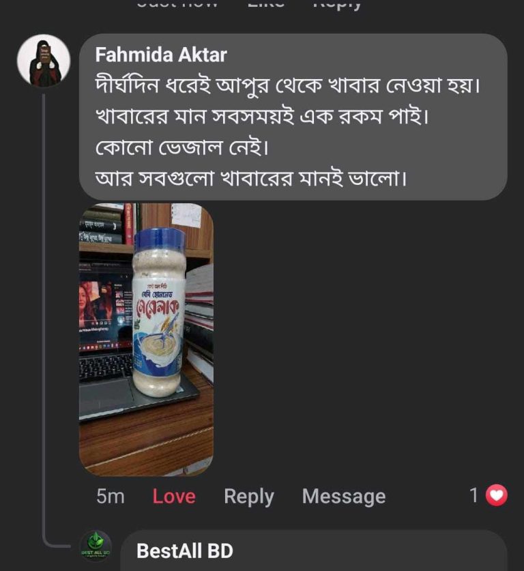Reply to Fahmida Aktar's comment
This screenshot has width=524, height=571.
coord(248,496)
